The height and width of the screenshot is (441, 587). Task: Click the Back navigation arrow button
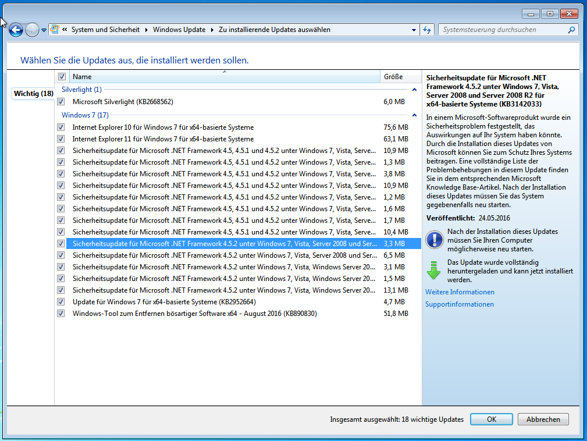pyautogui.click(x=16, y=30)
